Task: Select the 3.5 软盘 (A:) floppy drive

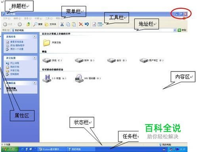Action: click(54, 78)
